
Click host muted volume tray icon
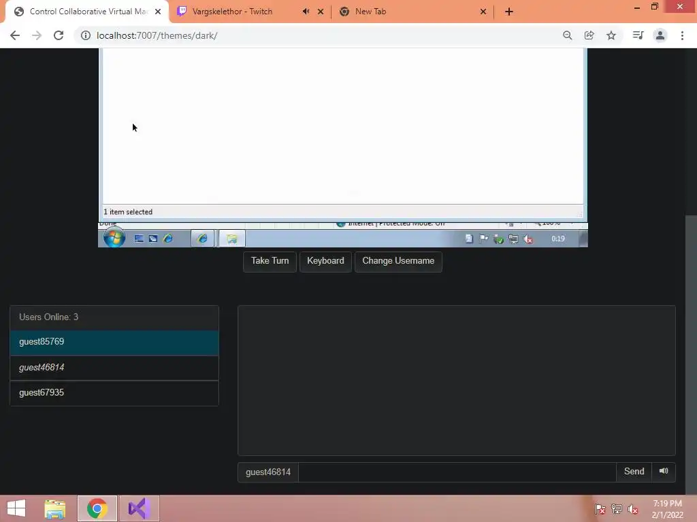point(633,509)
